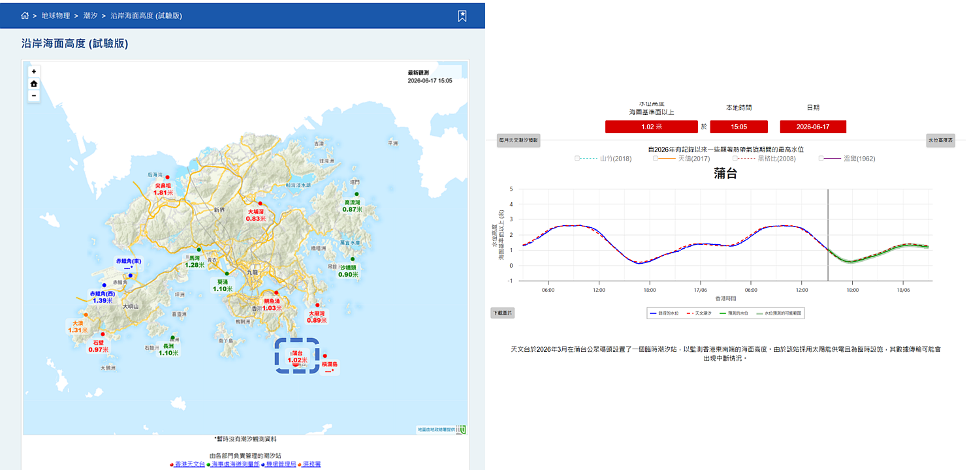Viewport: 967px width, 470px height.
Task: Click the 沿岸海面高度 (試驗版) page heading
Action: [74, 44]
